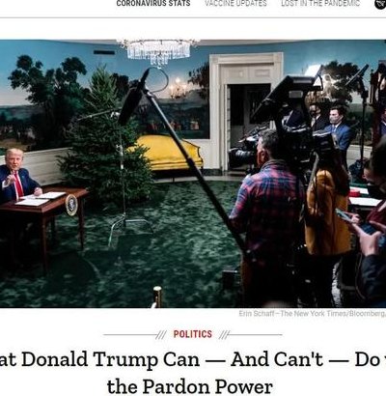The width and height of the screenshot is (386, 396).
Task: Open the circular paper-plane icon in the header
Action: tap(381, 3)
